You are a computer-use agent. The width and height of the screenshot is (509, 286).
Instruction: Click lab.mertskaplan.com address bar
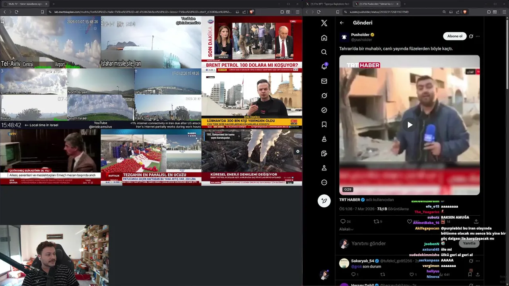(143, 12)
